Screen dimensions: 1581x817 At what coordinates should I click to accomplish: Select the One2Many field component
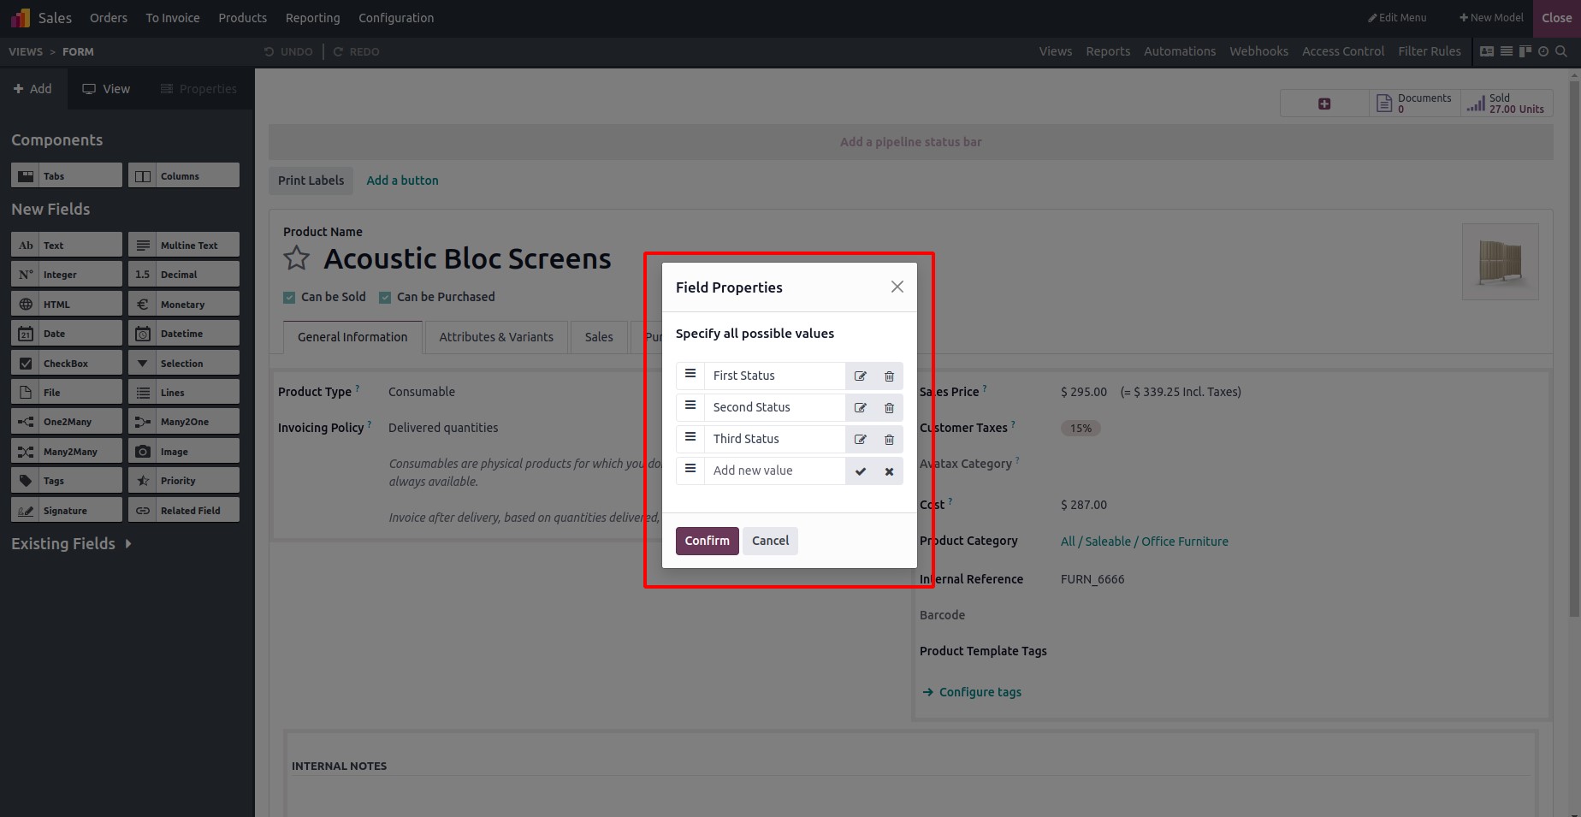(67, 422)
